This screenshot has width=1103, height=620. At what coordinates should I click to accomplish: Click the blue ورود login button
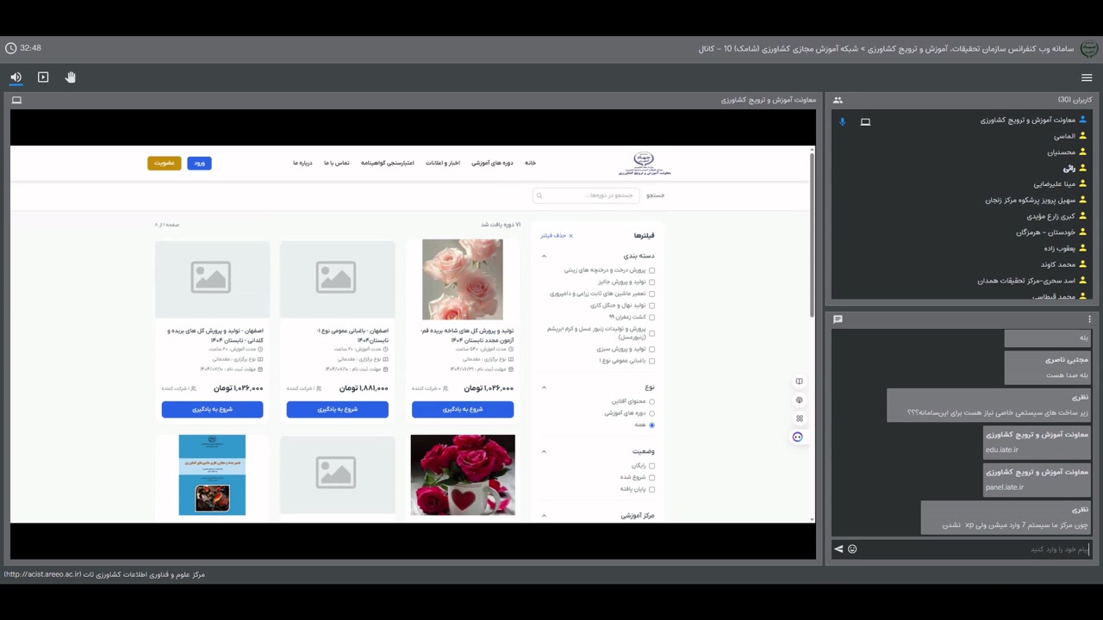(x=199, y=163)
